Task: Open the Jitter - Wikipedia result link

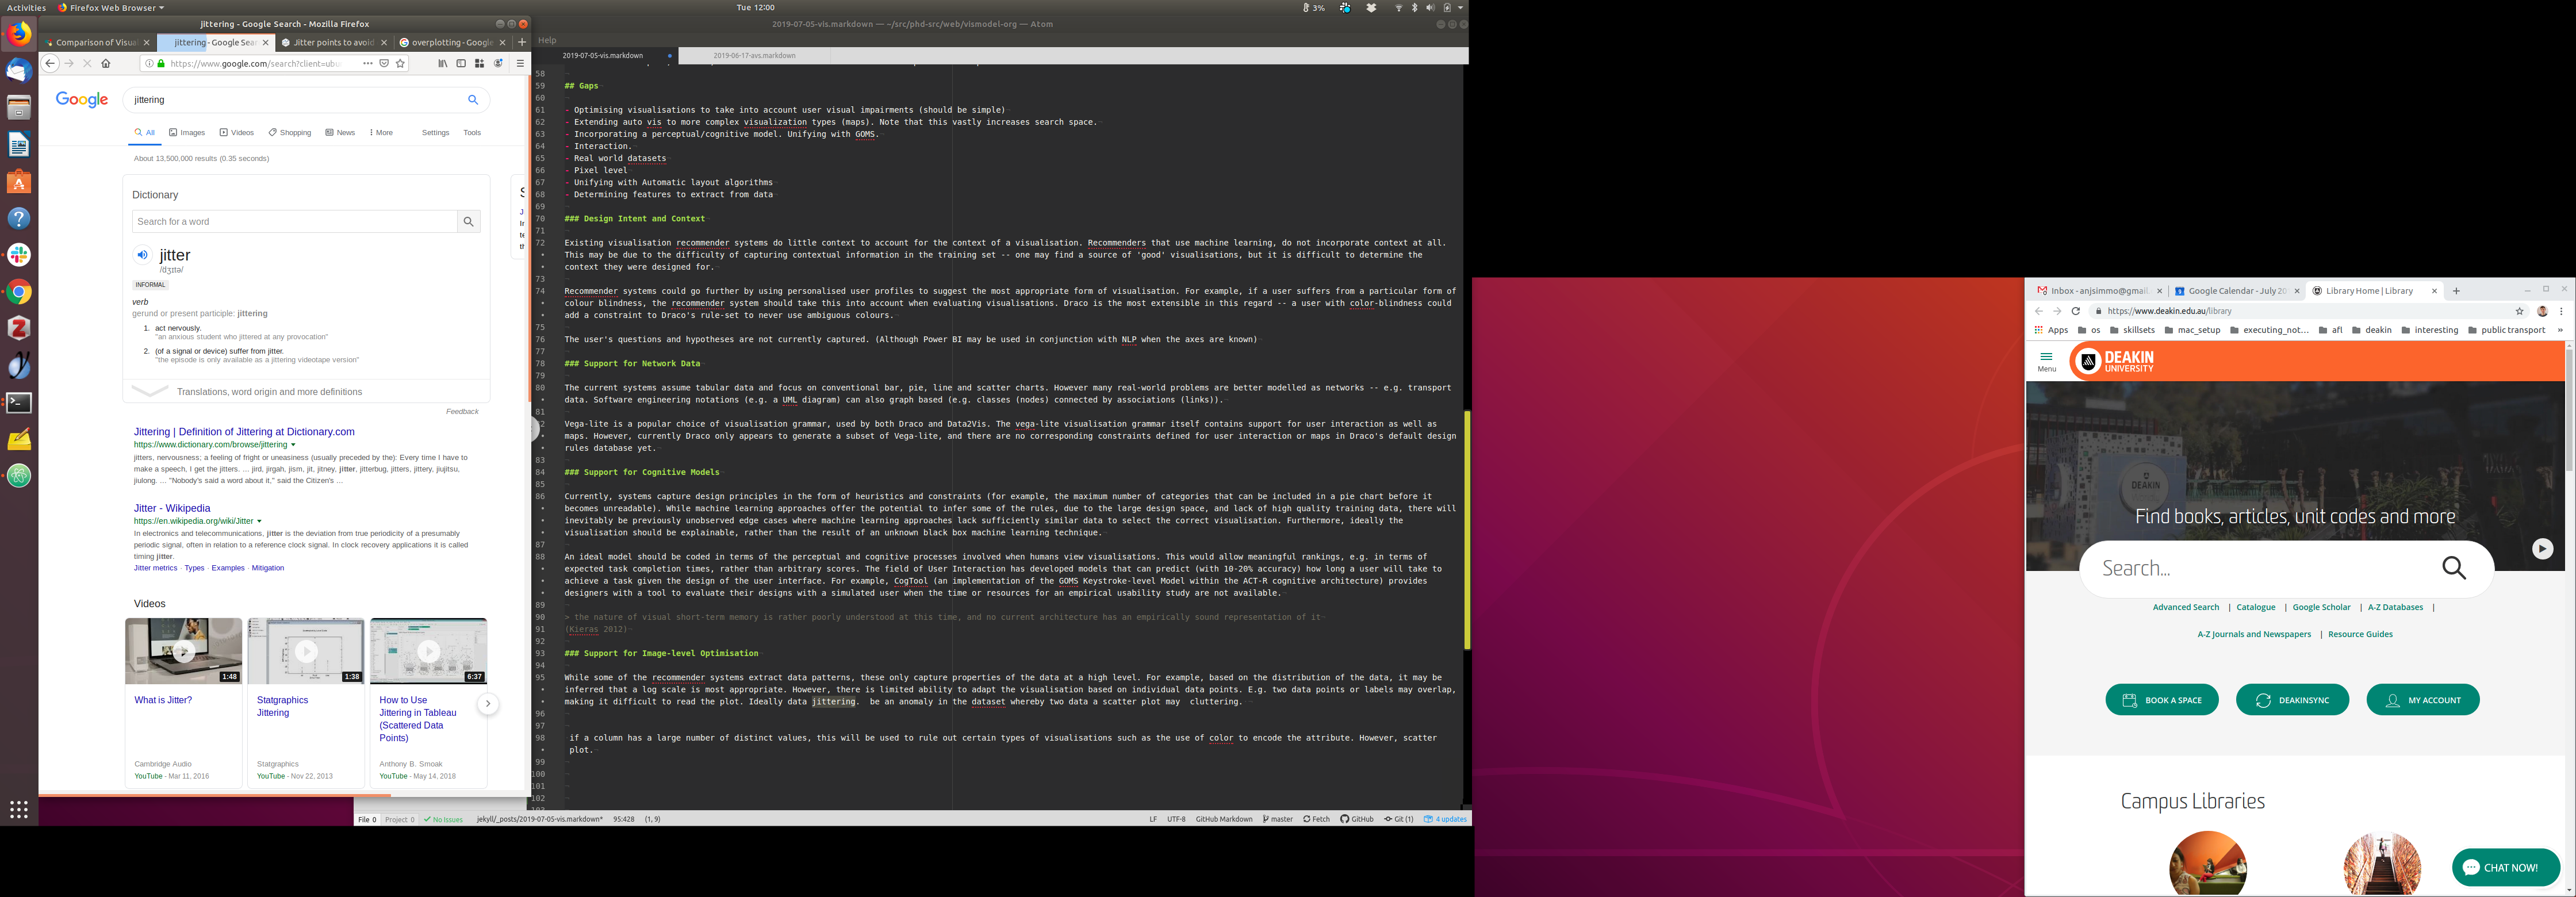Action: point(172,508)
